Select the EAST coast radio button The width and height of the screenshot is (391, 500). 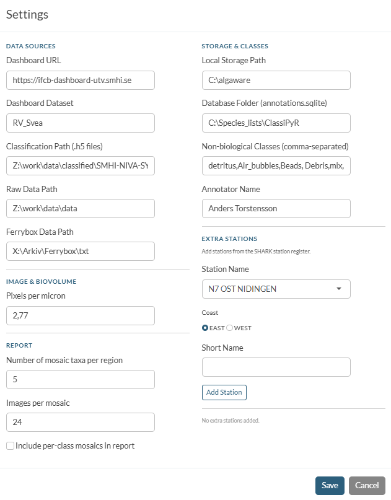205,328
